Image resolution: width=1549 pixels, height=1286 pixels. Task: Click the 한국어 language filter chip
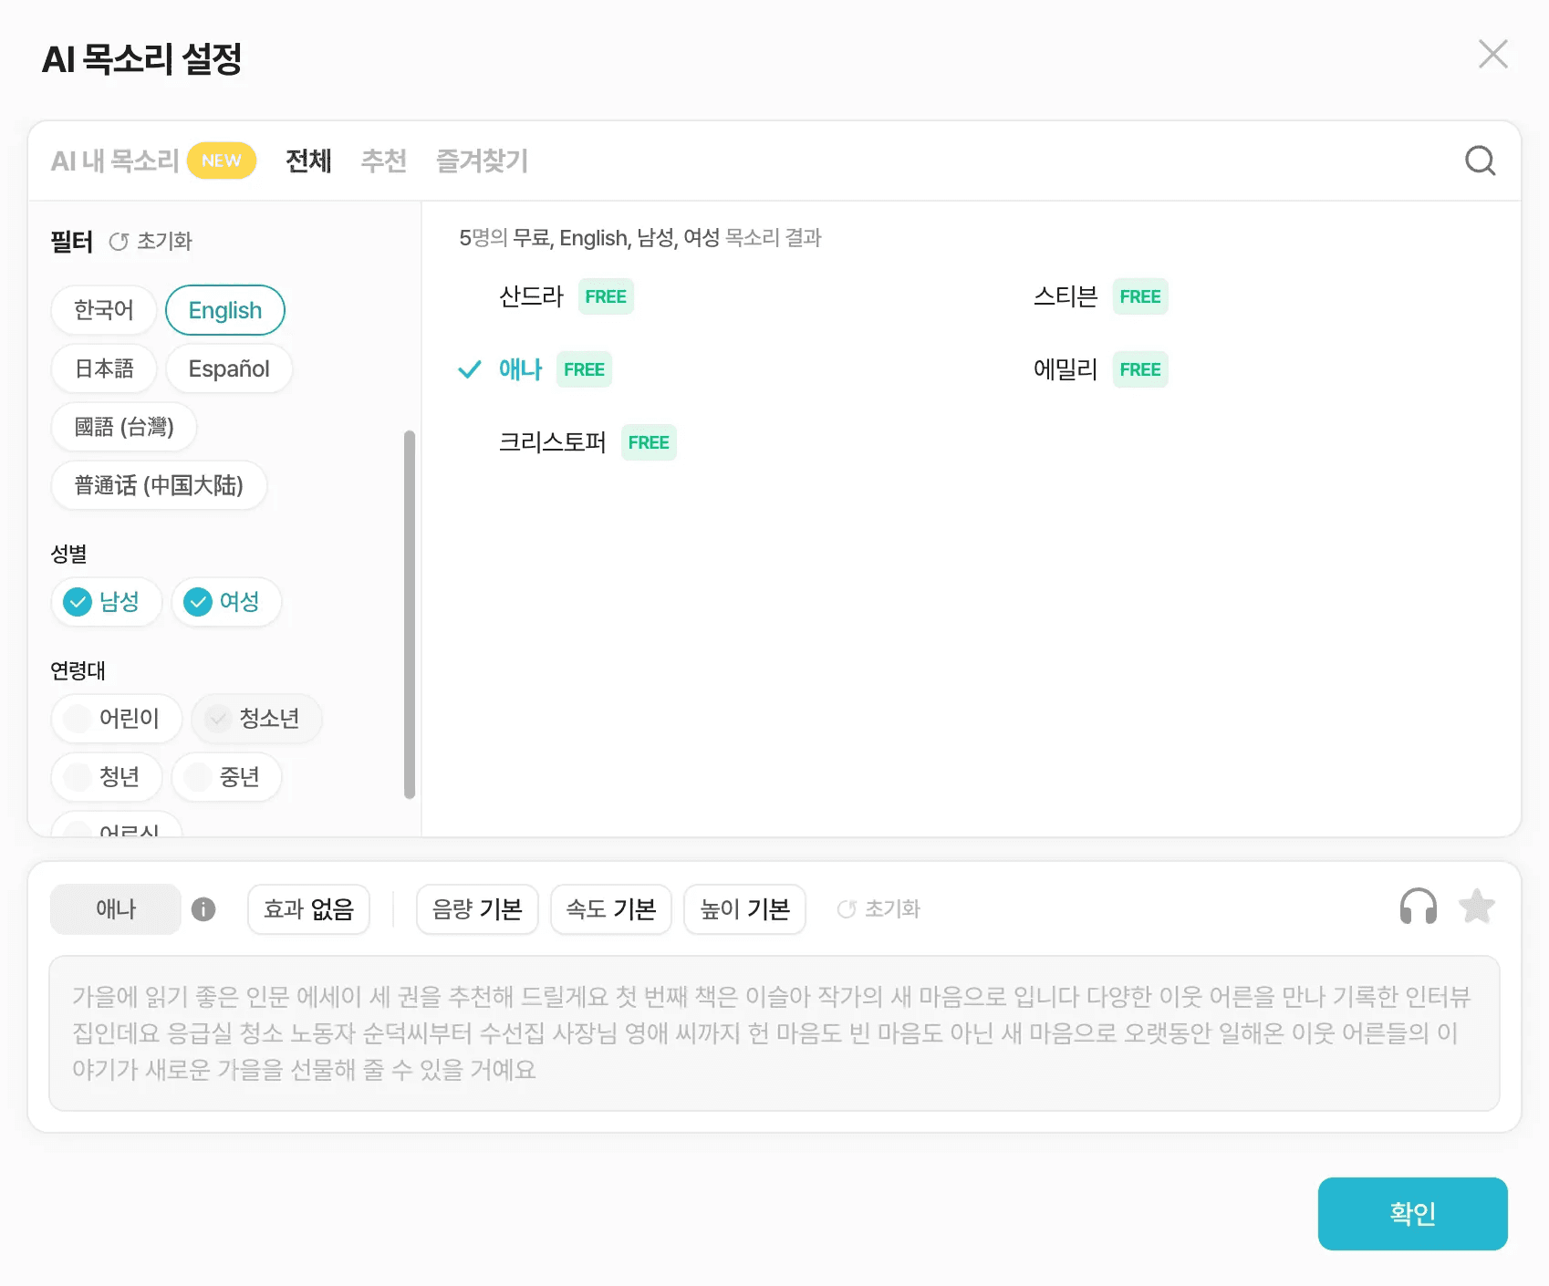102,310
